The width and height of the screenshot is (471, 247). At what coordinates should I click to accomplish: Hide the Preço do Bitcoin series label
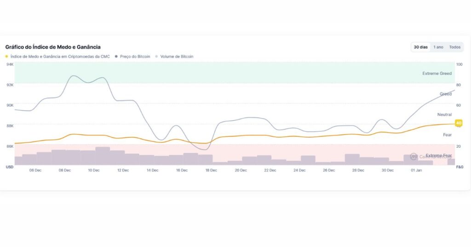click(x=134, y=56)
